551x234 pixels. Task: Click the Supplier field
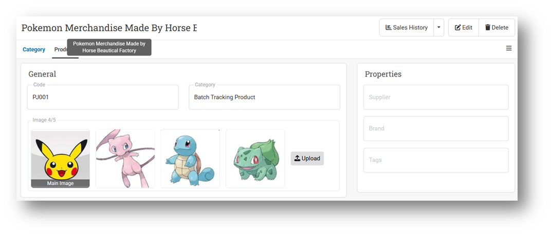point(436,97)
